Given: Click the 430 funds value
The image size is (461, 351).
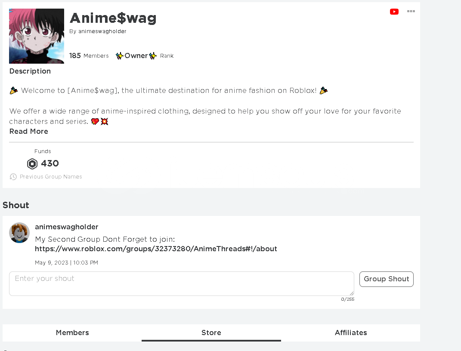Looking at the screenshot, I should coord(50,163).
